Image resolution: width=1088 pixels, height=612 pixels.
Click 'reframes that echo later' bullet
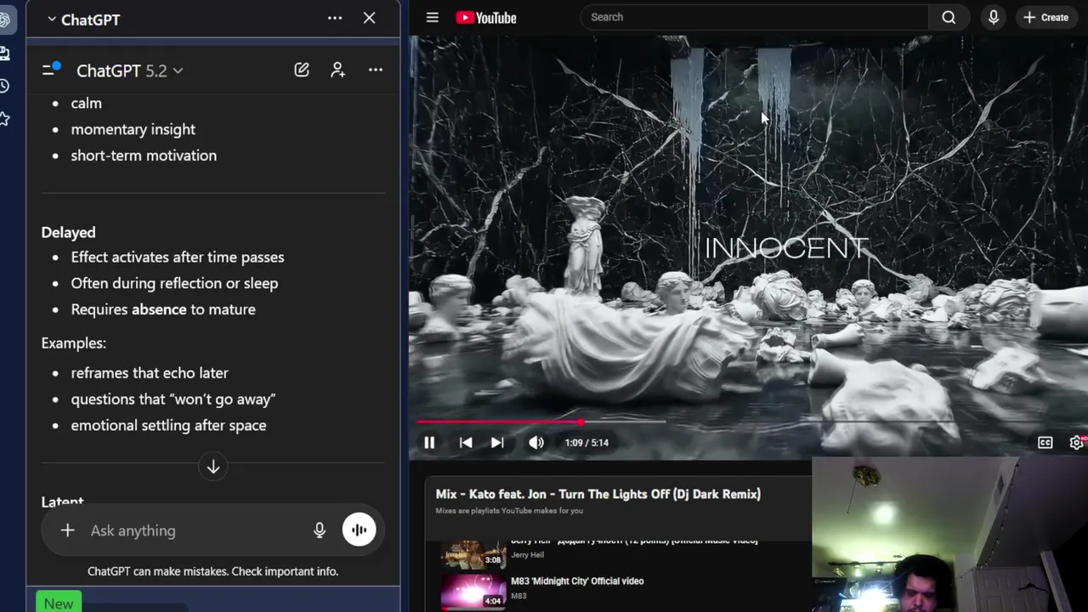click(x=150, y=372)
